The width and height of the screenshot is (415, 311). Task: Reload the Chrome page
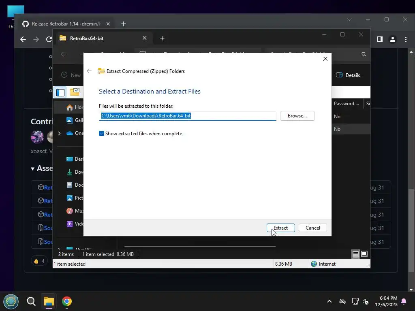pos(49,39)
